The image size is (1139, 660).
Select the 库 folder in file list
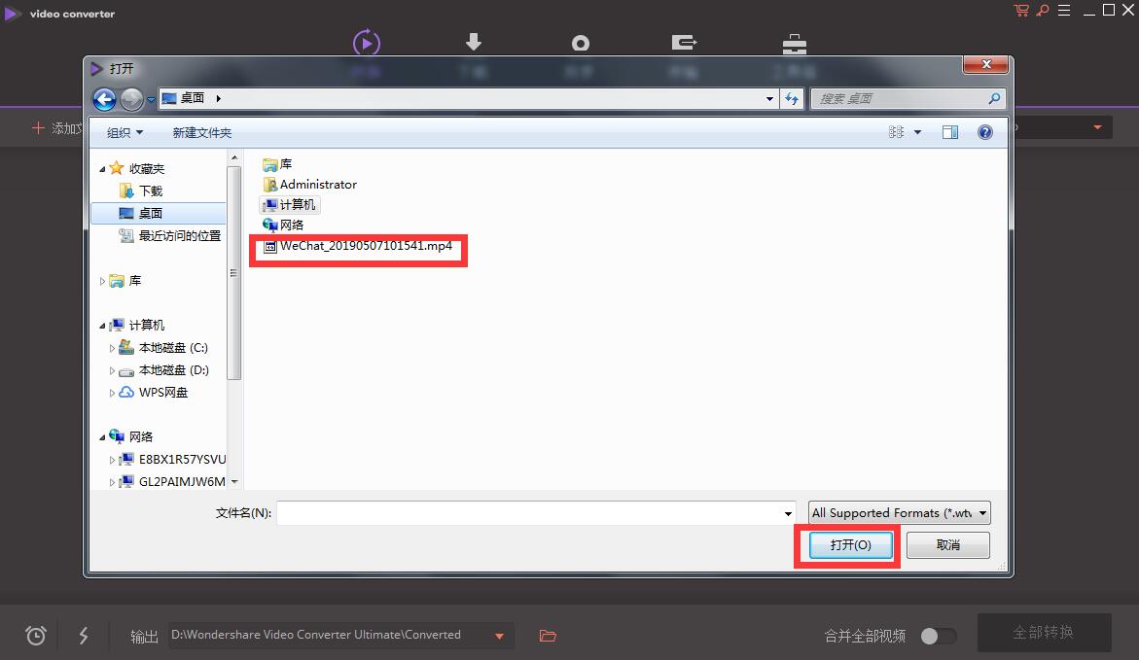point(277,165)
